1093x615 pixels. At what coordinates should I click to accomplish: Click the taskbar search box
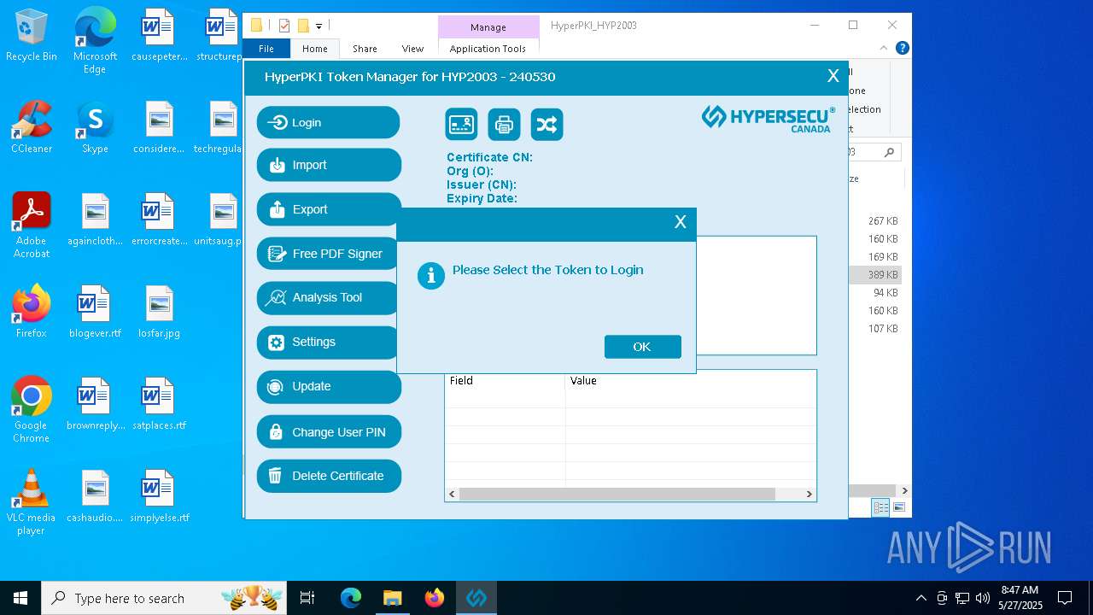click(x=164, y=598)
